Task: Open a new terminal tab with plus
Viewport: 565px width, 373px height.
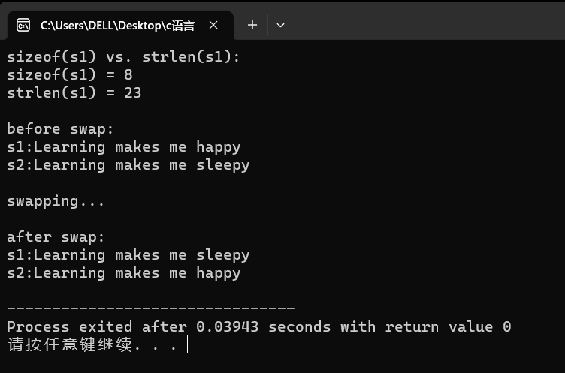Action: pyautogui.click(x=252, y=25)
